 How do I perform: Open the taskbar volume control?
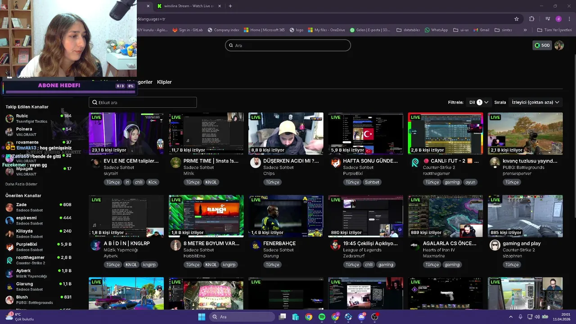536,317
